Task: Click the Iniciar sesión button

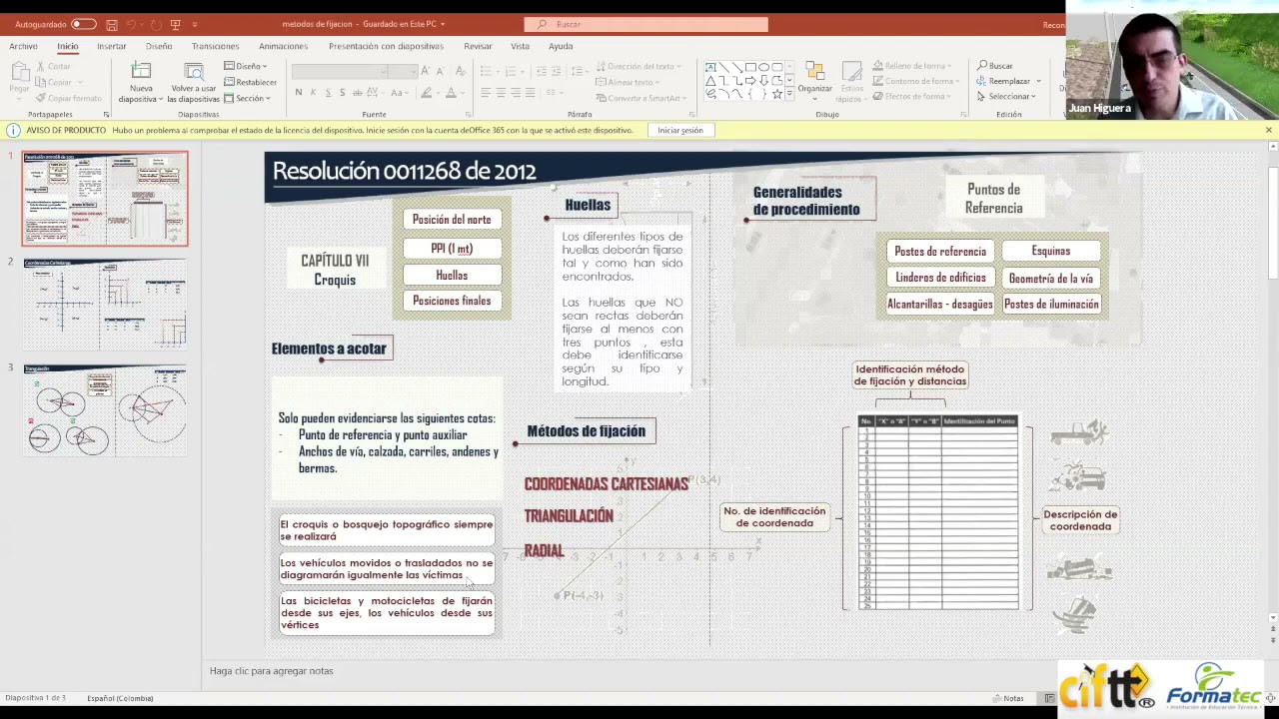Action: tap(680, 130)
